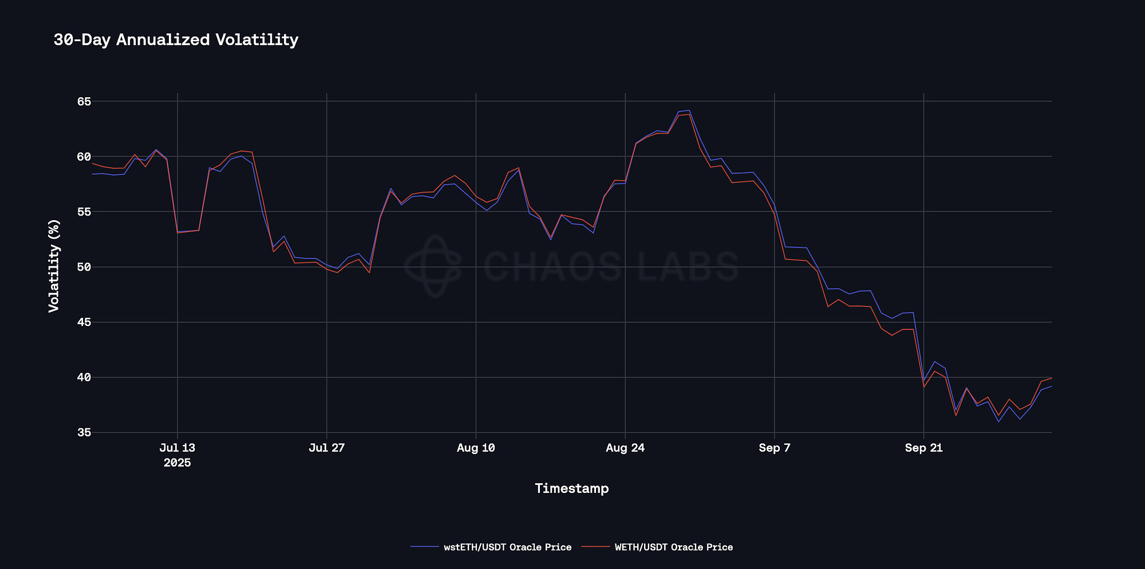
Task: Click the 2025 year label under Jul 13
Action: (177, 463)
